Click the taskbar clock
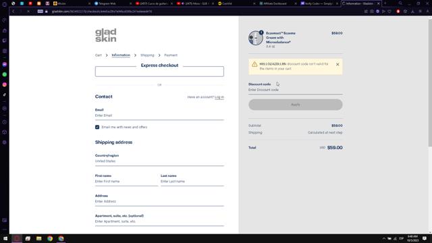 pos(412,238)
